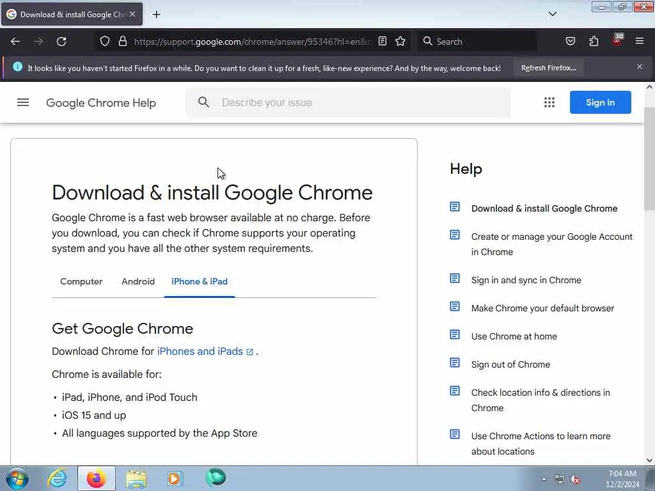Viewport: 655px width, 491px height.
Task: Open the Google apps grid icon
Action: coord(549,102)
